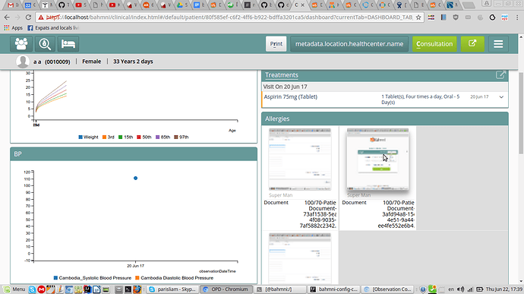Click the 97th percentile legend swatch

[176, 138]
